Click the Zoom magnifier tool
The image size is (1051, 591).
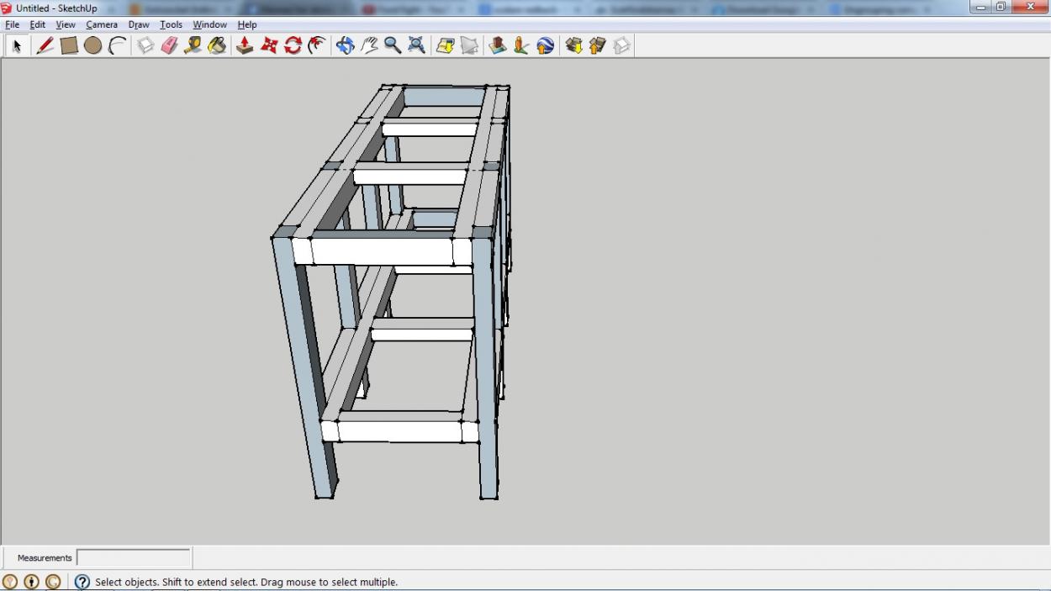coord(393,46)
